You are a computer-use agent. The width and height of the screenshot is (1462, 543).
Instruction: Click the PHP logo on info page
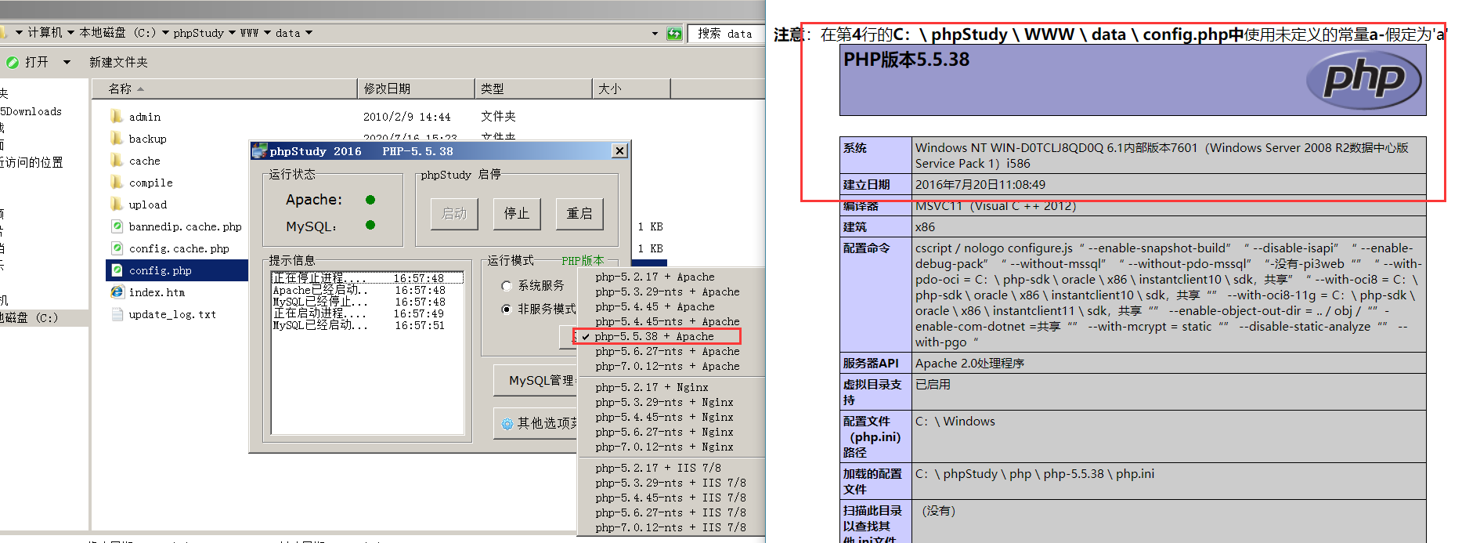1363,79
